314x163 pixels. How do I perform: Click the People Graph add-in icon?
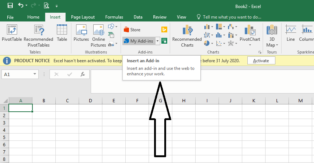[164, 41]
